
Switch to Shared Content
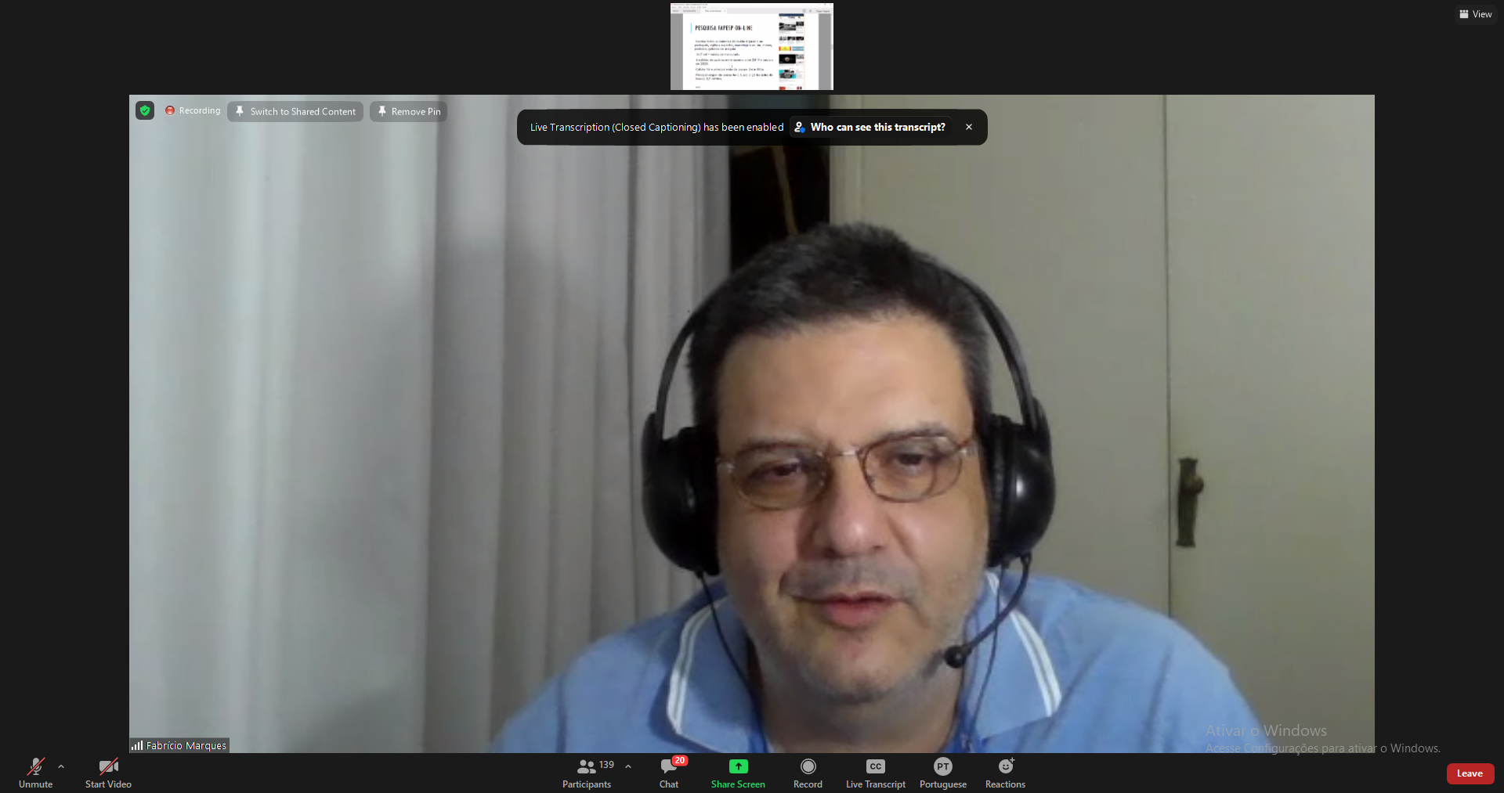click(x=295, y=112)
